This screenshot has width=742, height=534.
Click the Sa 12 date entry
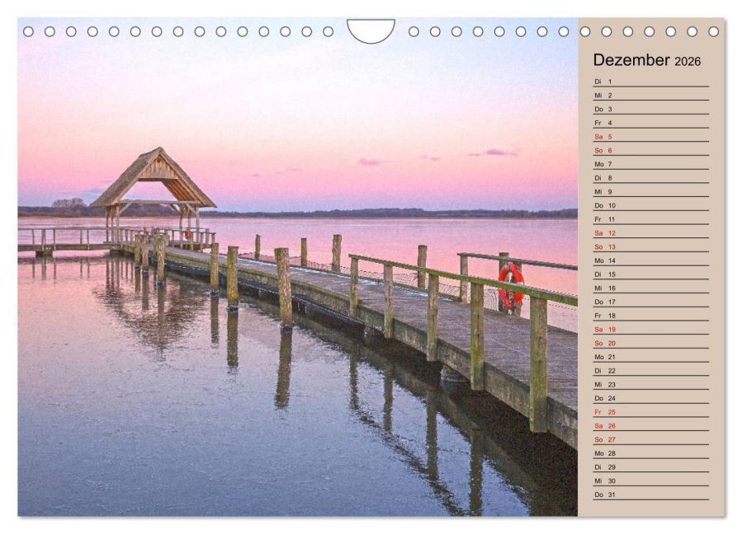[650, 233]
